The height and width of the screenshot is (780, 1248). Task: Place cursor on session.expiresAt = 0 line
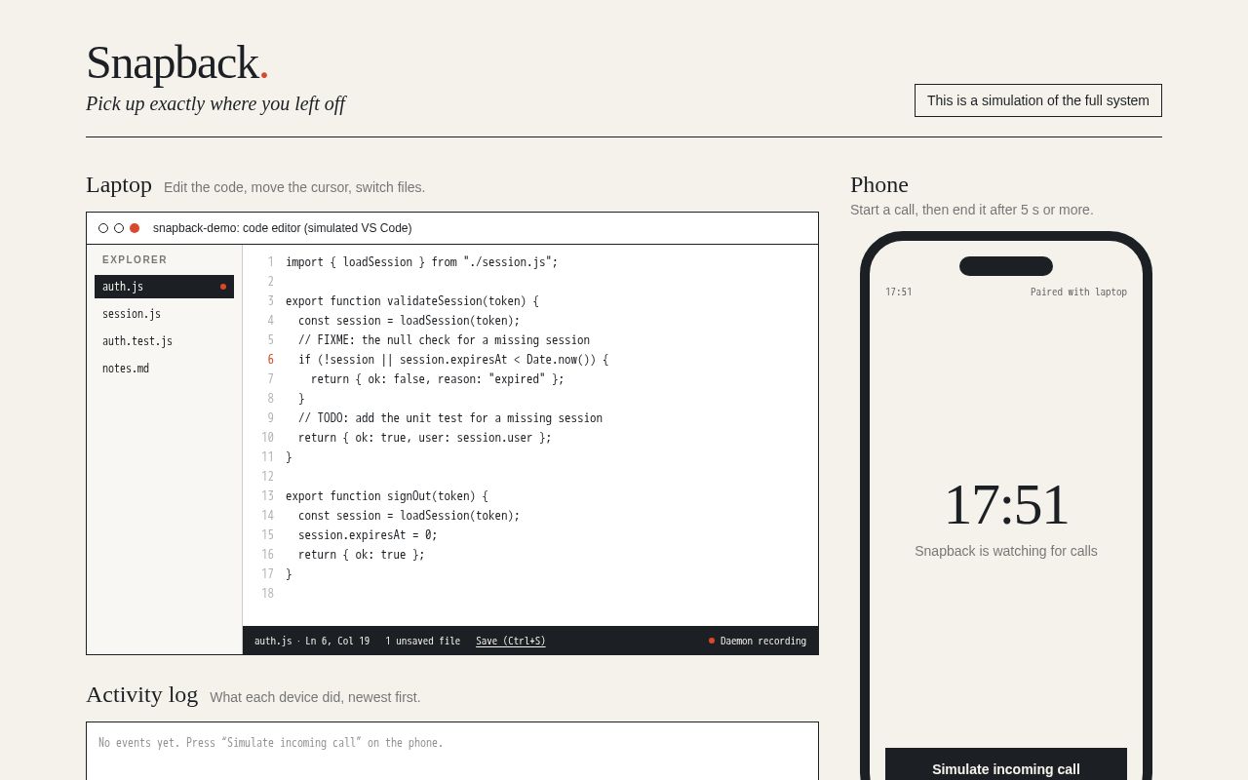point(368,535)
